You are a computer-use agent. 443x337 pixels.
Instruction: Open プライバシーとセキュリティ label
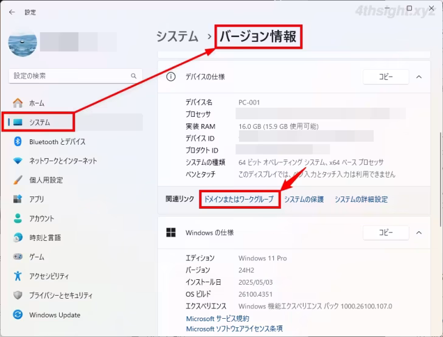point(61,295)
